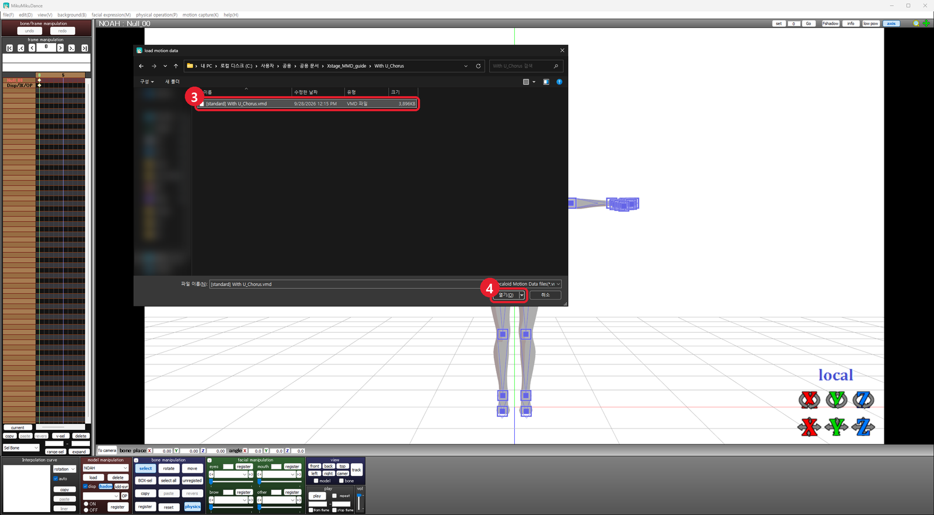
Task: Toggle the auto interpolation checkbox
Action: tap(55, 479)
